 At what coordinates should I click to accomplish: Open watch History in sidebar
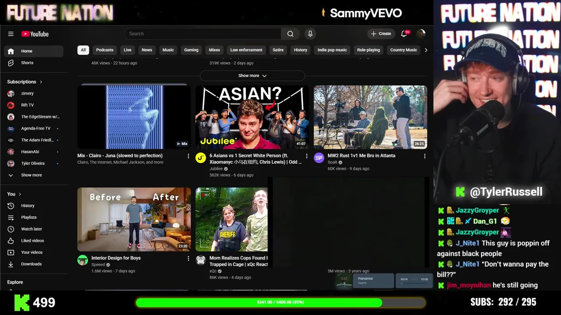click(34, 206)
